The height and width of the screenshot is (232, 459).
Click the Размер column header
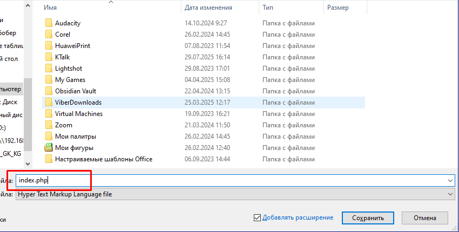pyautogui.click(x=337, y=8)
